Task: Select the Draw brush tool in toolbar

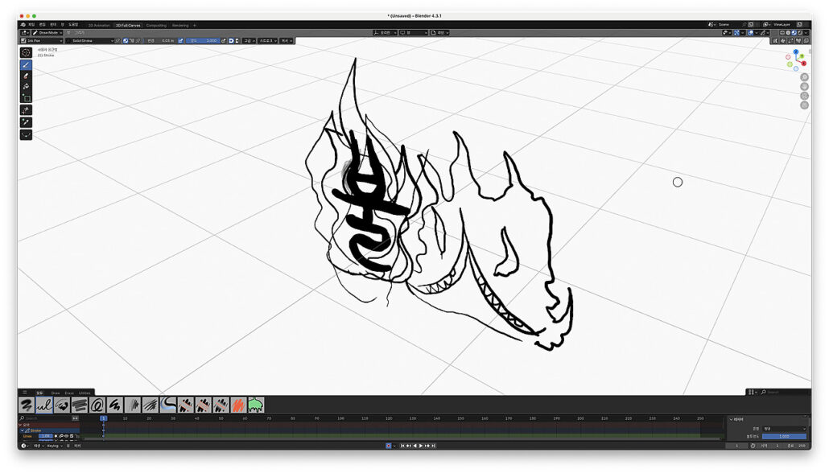Action: [26, 64]
